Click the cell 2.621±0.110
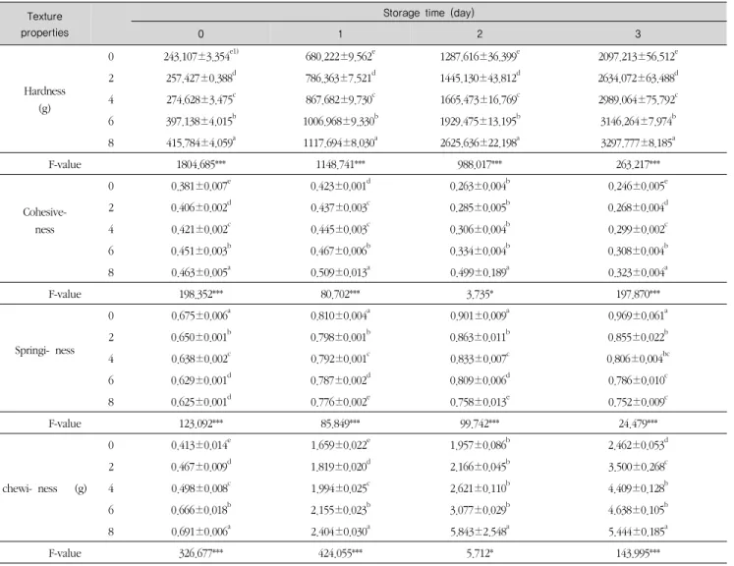 (x=480, y=488)
